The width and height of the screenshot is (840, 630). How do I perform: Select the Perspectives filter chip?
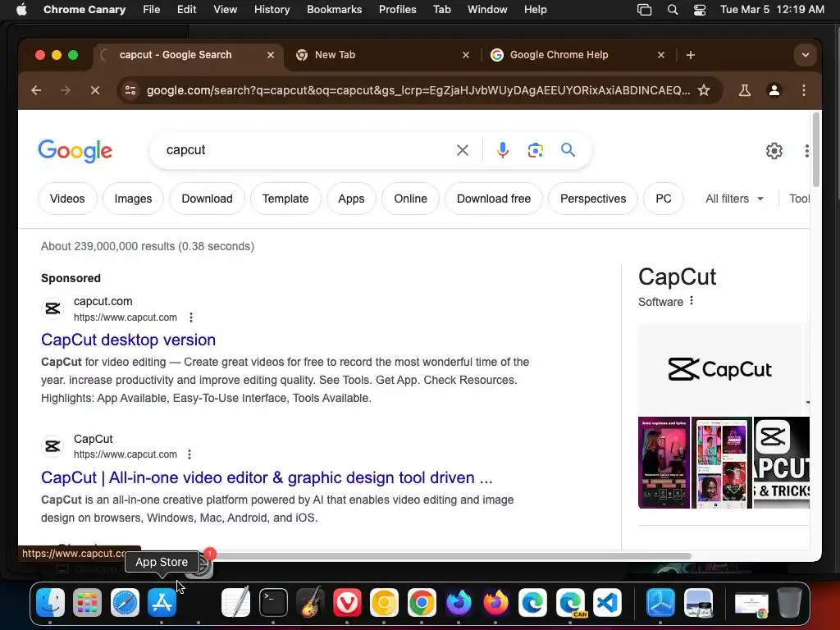[593, 199]
